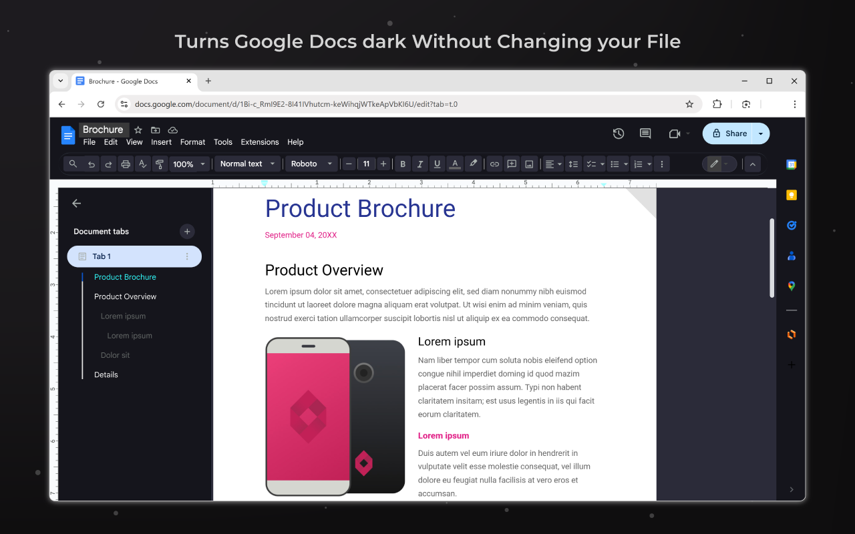Toggle bold formatting
The image size is (855, 534).
pos(403,164)
